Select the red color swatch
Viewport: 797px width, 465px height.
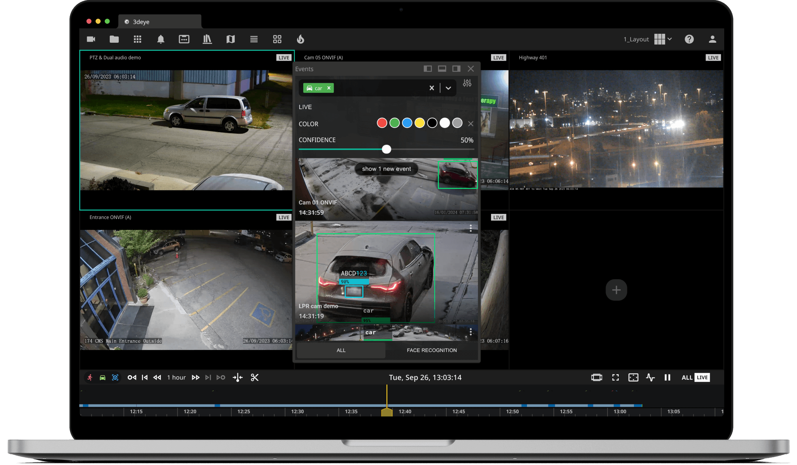tap(382, 123)
